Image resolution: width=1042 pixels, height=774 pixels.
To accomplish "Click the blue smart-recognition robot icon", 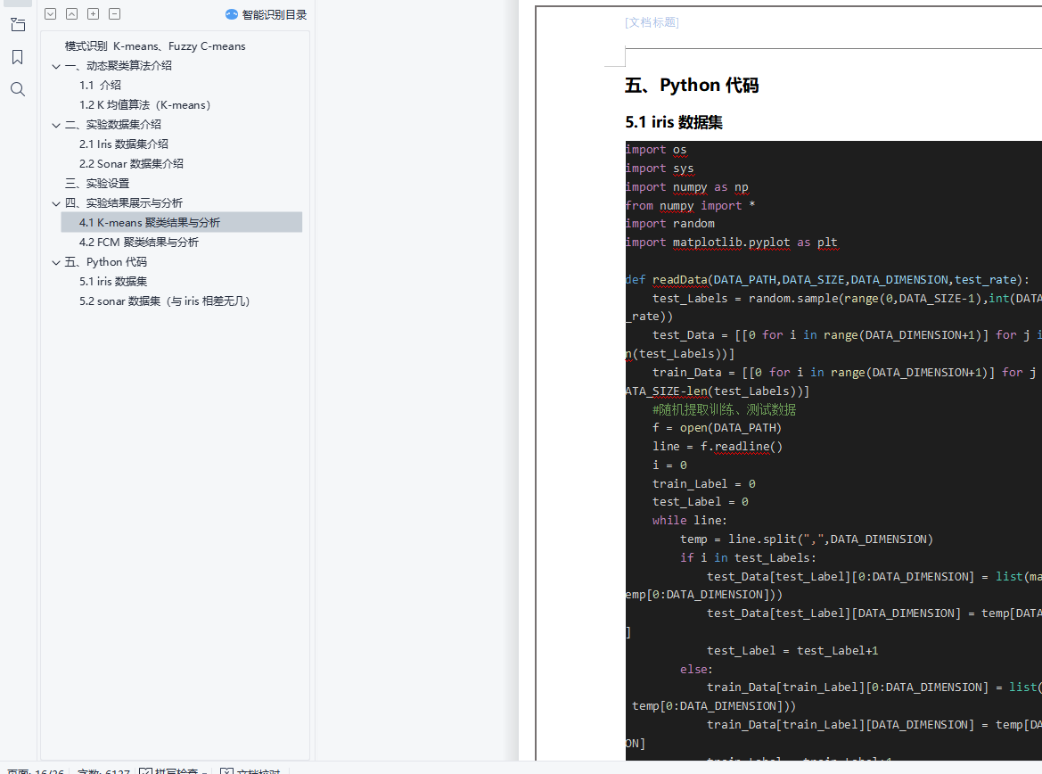I will tap(232, 14).
